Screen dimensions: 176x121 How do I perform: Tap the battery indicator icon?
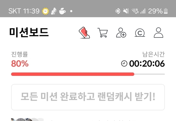coord(166,11)
